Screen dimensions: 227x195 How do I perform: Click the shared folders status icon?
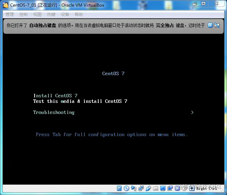tap(156, 188)
